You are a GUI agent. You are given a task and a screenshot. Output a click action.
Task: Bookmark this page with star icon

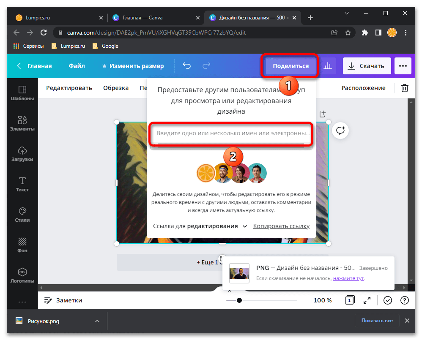(348, 33)
